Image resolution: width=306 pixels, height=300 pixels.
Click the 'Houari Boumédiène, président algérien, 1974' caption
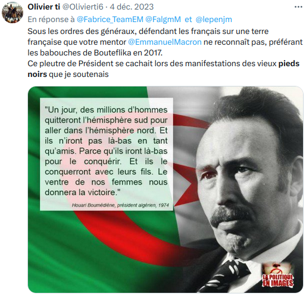click(120, 205)
